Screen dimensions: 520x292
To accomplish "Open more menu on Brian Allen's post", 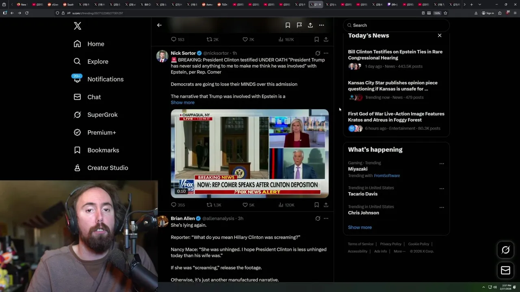I will [x=326, y=218].
